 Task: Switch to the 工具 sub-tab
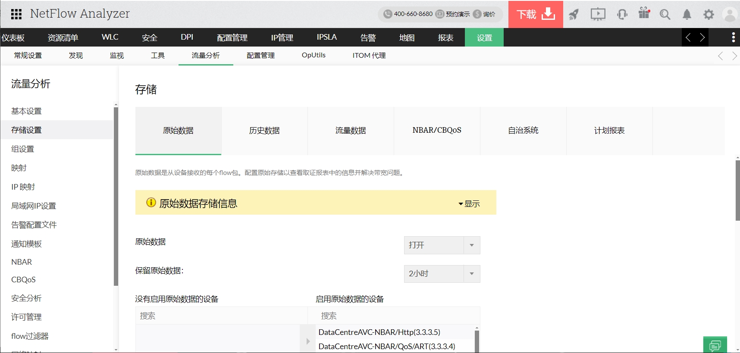[x=157, y=56]
